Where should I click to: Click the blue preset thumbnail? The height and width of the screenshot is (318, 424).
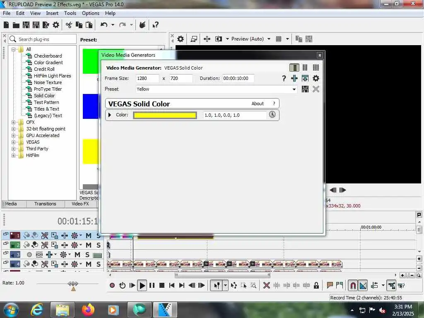click(x=91, y=106)
